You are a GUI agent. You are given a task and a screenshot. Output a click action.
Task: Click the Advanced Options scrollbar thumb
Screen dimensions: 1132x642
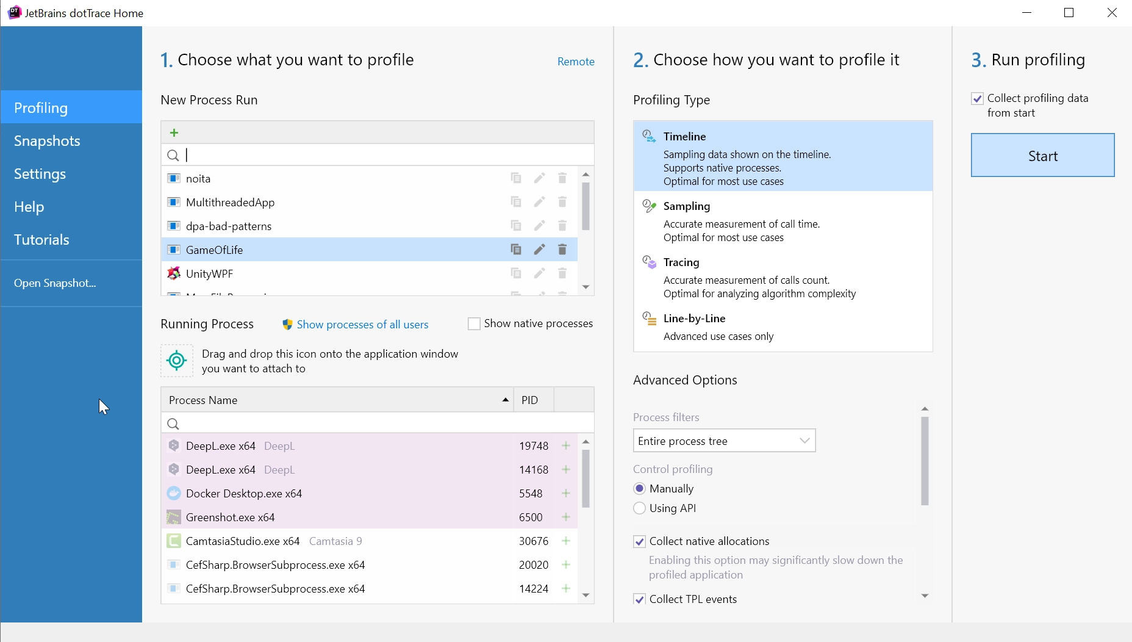coord(925,461)
